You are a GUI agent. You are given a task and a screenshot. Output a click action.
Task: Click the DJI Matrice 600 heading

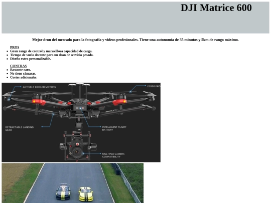pyautogui.click(x=216, y=8)
